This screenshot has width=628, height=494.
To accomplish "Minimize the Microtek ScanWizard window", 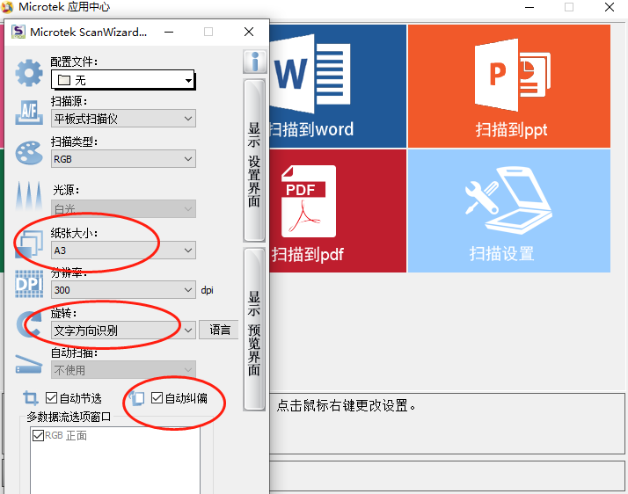I will pos(169,32).
